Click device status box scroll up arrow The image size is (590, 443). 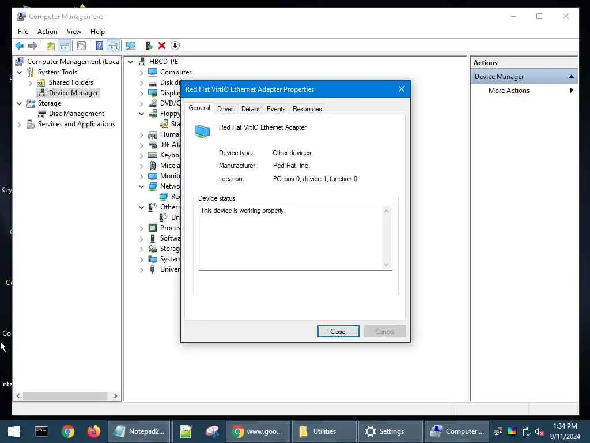(386, 211)
